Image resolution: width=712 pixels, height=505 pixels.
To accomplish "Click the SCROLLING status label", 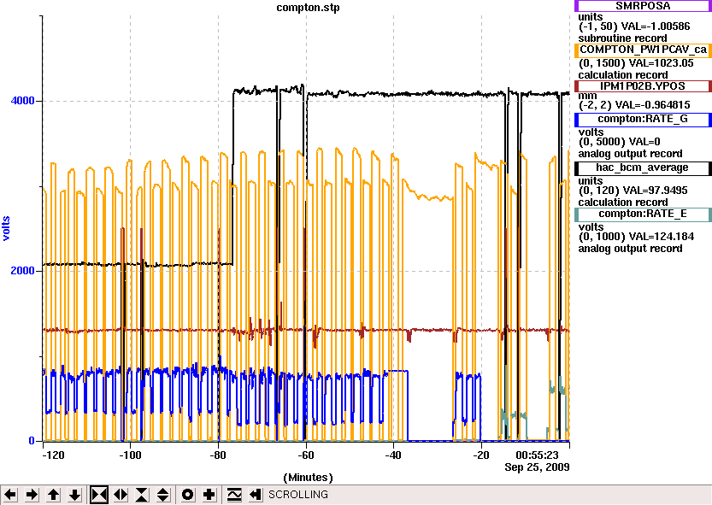I will [x=297, y=495].
